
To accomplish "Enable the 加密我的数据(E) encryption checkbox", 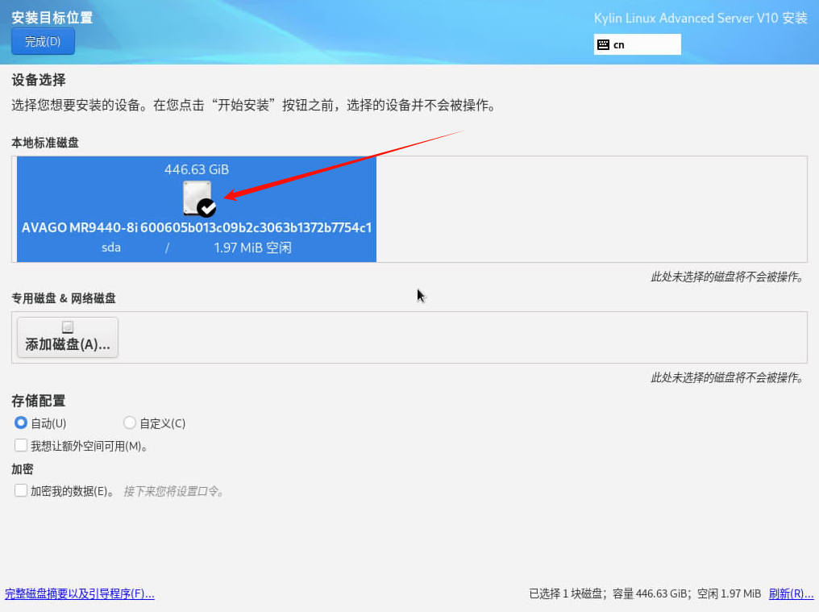I will point(20,490).
